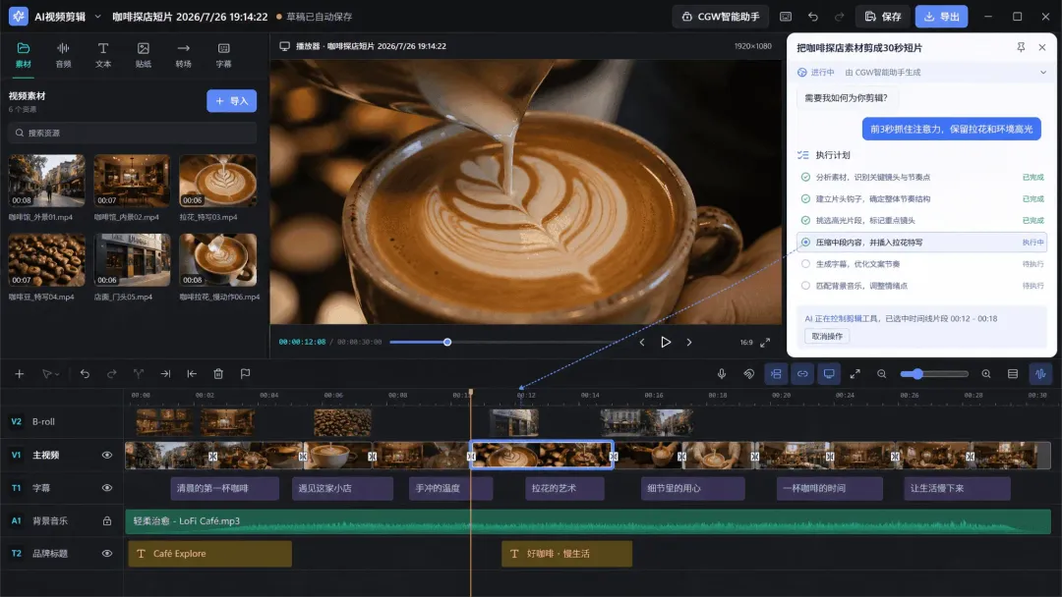The image size is (1062, 597).
Task: Add a flag marker on timeline
Action: [245, 374]
